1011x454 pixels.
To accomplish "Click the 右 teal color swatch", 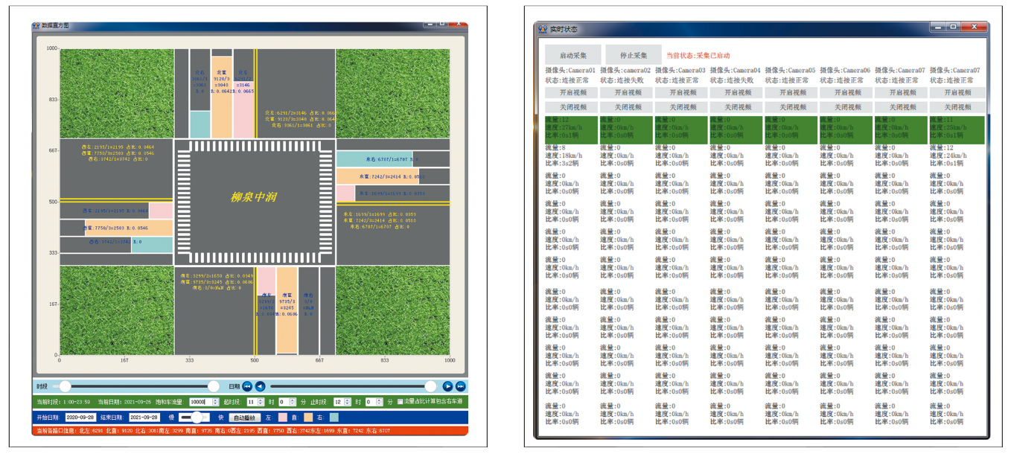I will click(x=334, y=418).
